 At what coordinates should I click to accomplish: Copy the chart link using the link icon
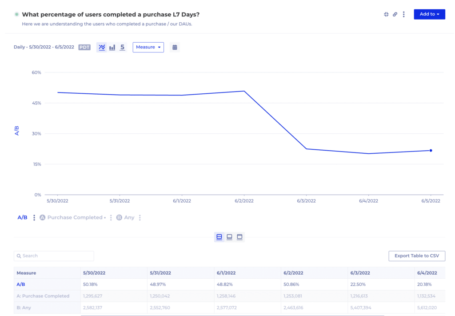click(x=395, y=14)
